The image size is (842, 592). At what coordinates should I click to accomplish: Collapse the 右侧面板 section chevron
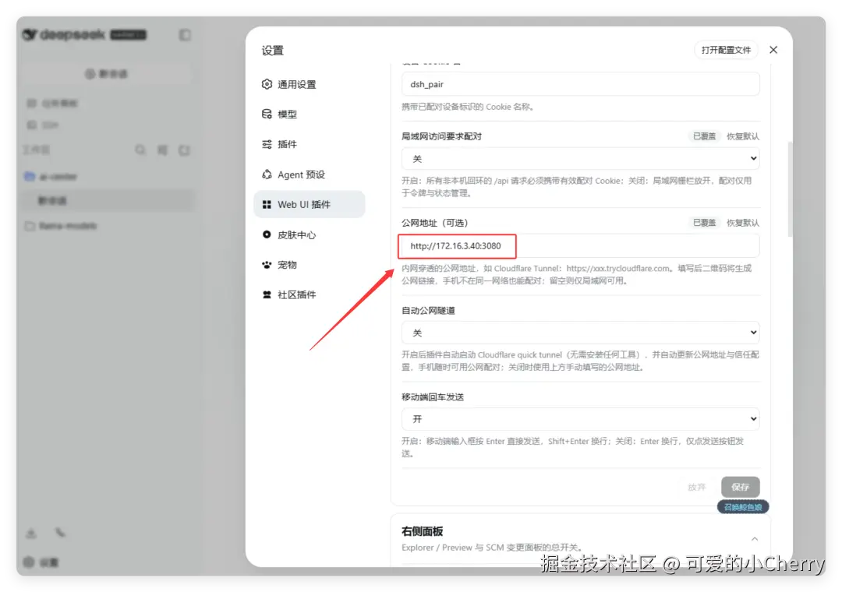(755, 538)
